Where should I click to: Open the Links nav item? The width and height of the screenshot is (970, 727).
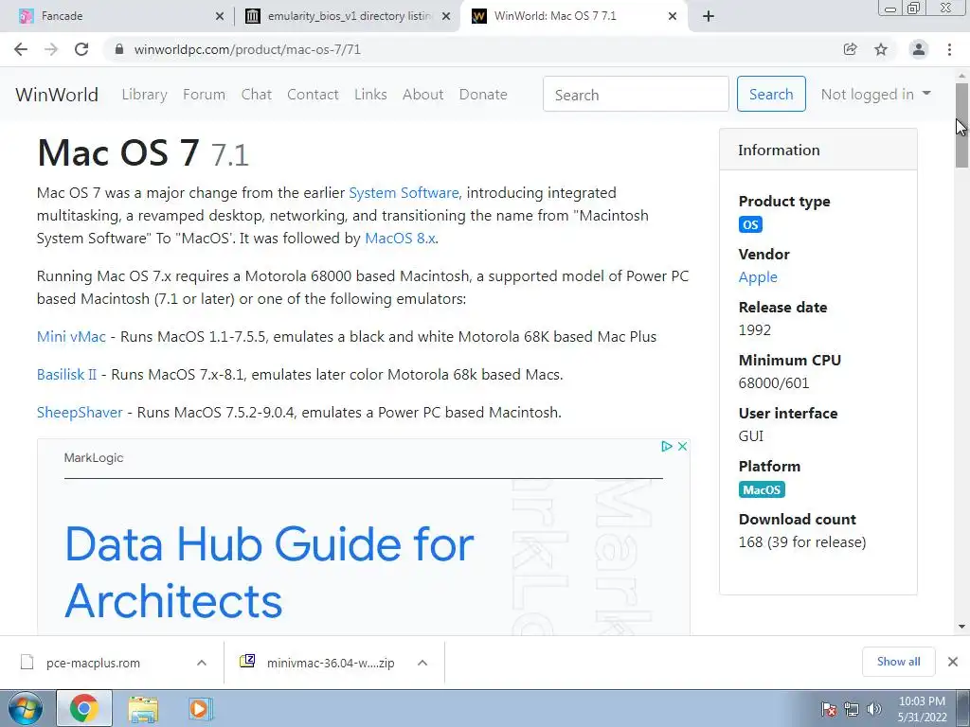(370, 95)
